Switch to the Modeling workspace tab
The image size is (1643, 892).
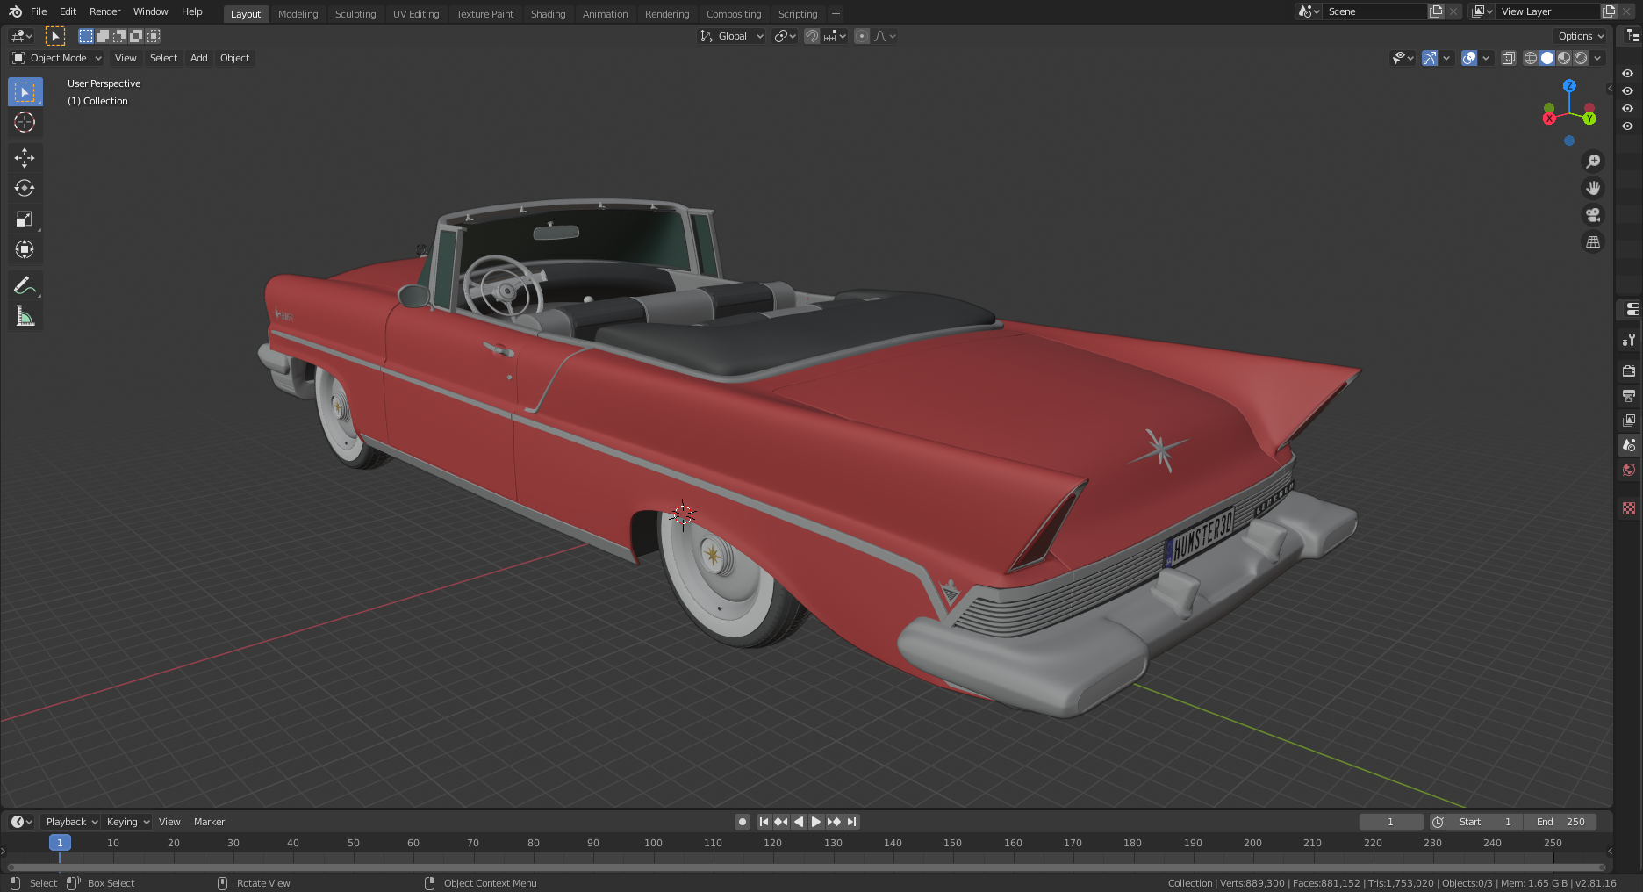coord(298,14)
